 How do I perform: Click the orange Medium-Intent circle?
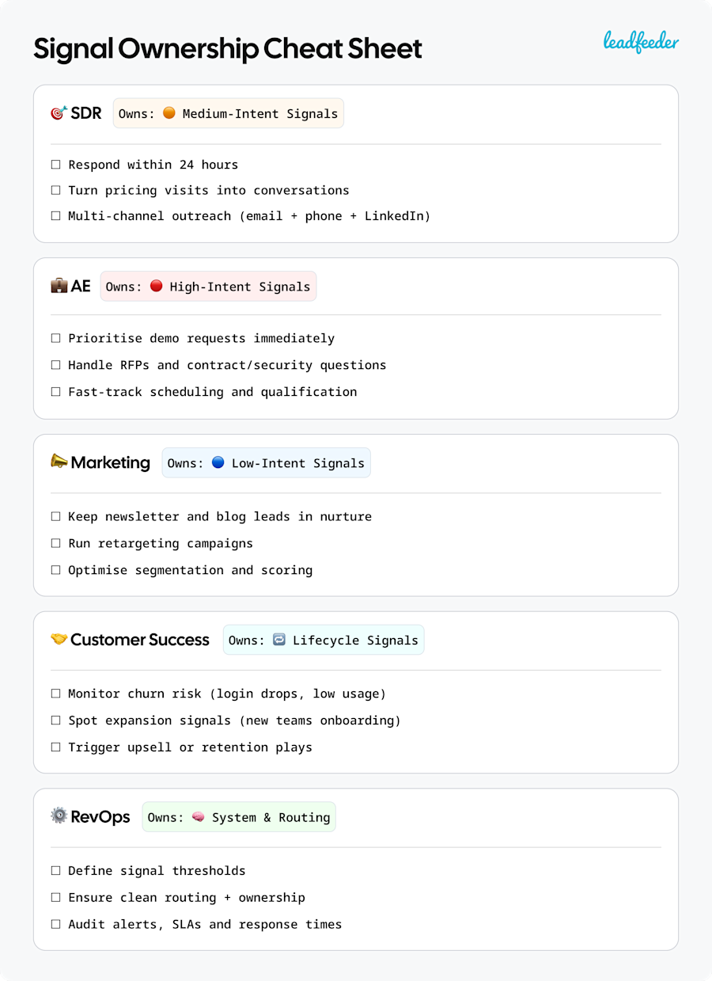(x=169, y=113)
